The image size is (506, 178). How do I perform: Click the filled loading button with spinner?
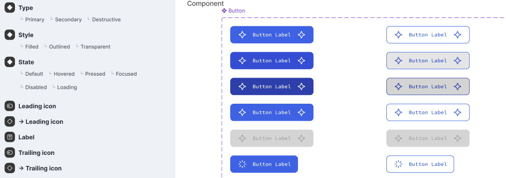264,164
